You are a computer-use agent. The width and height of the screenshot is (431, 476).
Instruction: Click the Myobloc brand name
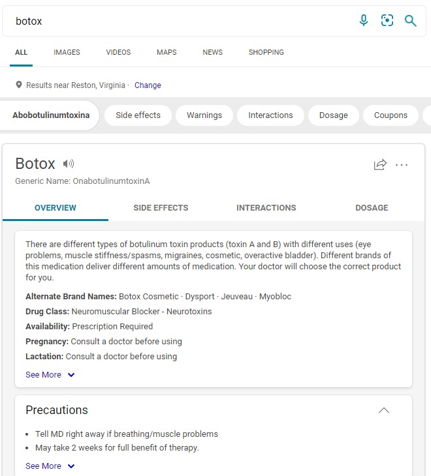275,297
